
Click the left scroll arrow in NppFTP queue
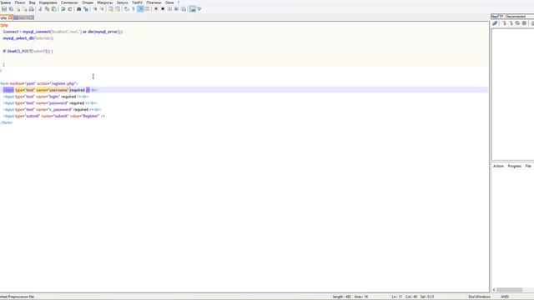point(494,290)
